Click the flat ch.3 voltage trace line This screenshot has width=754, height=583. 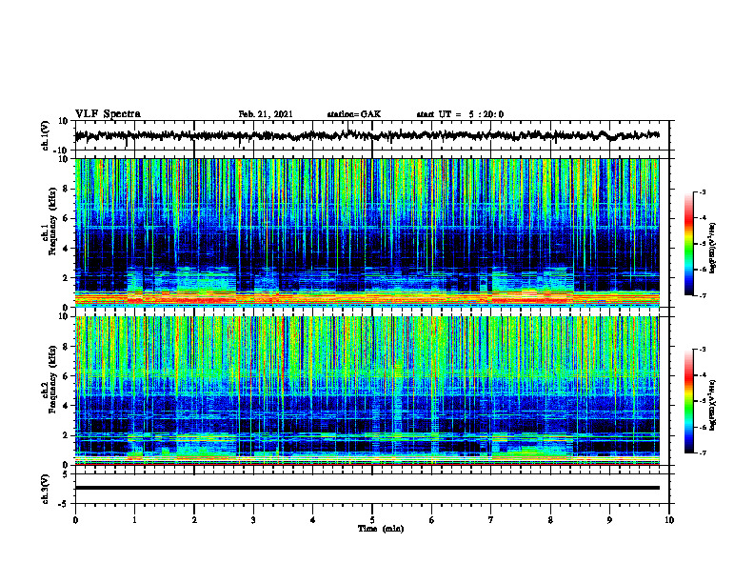click(367, 488)
